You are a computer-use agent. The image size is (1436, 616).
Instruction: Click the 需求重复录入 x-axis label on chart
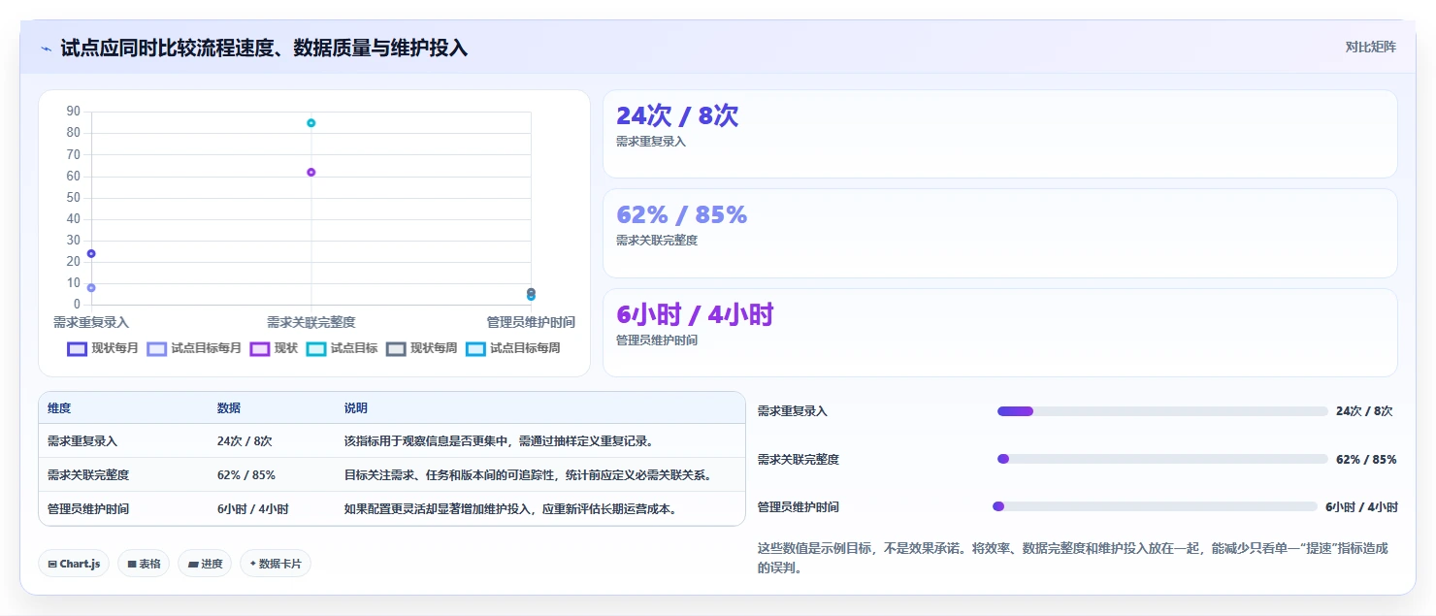(x=91, y=321)
